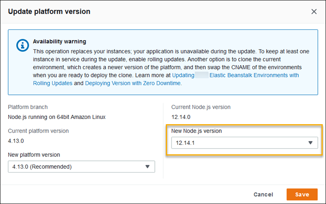
Task: Select the Node.js running on 64bit Amazon Linux text
Action: [x=57, y=117]
